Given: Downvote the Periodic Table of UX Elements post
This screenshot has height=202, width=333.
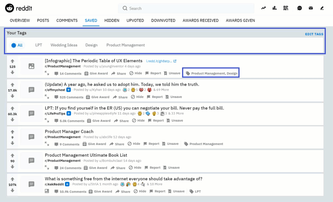Looking at the screenshot, I should point(13,72).
